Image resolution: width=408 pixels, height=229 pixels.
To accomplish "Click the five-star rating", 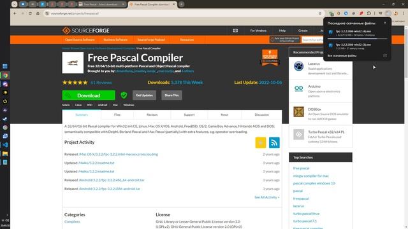I will pyautogui.click(x=75, y=83).
